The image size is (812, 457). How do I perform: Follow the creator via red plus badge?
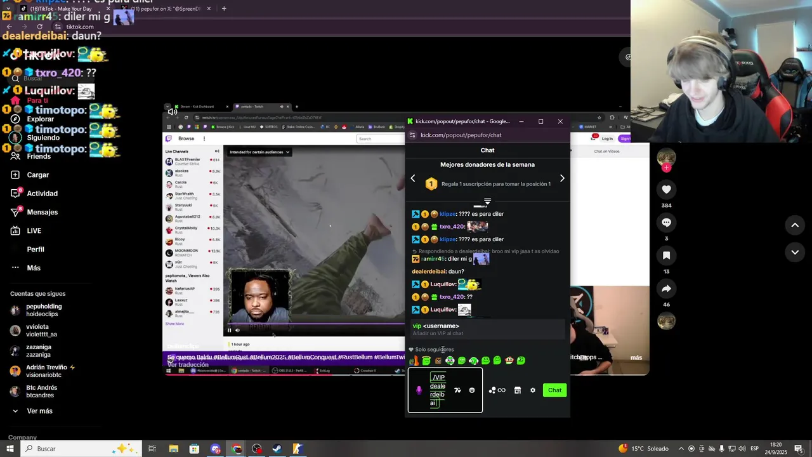coord(666,168)
